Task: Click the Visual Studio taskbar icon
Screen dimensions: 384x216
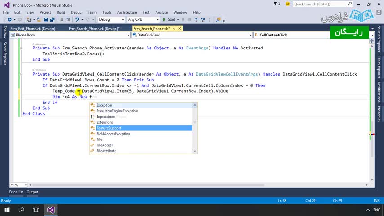Action: [51, 210]
